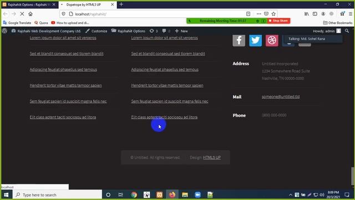Open the Firefox hamburger menu
This screenshot has height=200, width=355.
[x=351, y=14]
